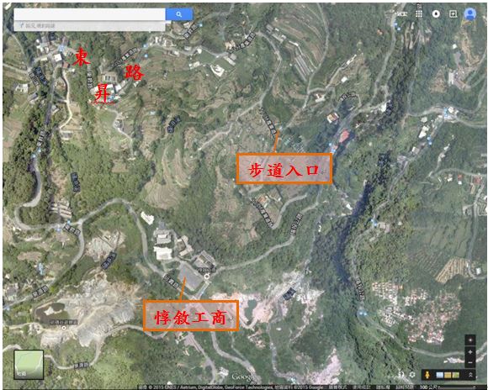This screenshot has width=488, height=390.
Task: Open the notifications bell icon
Action: click(436, 13)
